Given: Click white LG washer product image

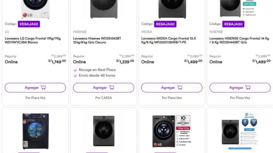Looking at the screenshot, I should pyautogui.click(x=35, y=9).
